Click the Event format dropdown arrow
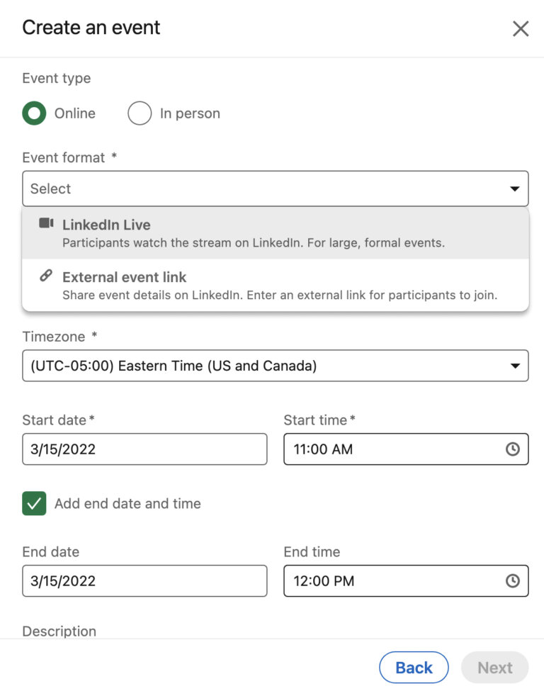Image resolution: width=544 pixels, height=691 pixels. click(x=514, y=189)
